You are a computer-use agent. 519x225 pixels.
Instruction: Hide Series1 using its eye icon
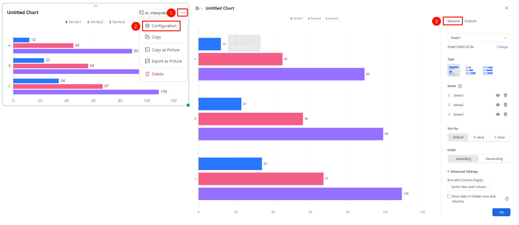(498, 95)
